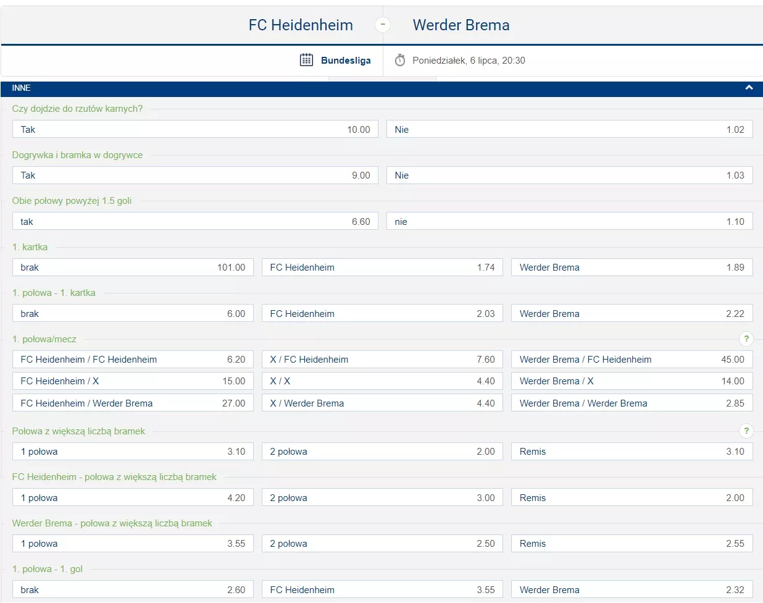The width and height of the screenshot is (763, 603).
Task: Click the '1. połowa/mecz' market heading
Action: coord(44,339)
